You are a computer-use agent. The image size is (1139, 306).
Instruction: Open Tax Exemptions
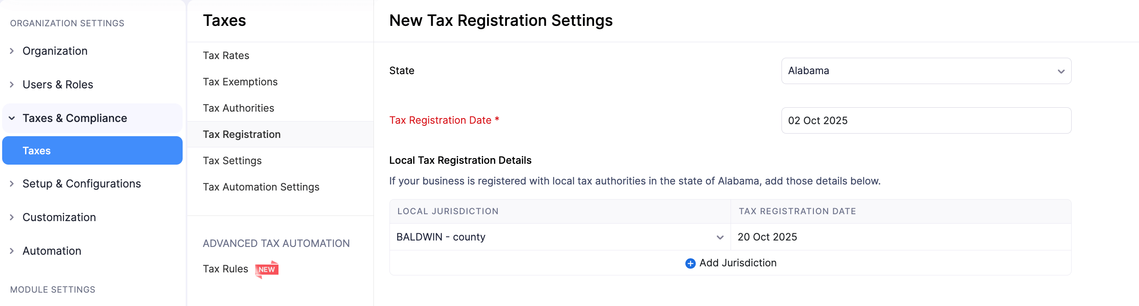(240, 82)
